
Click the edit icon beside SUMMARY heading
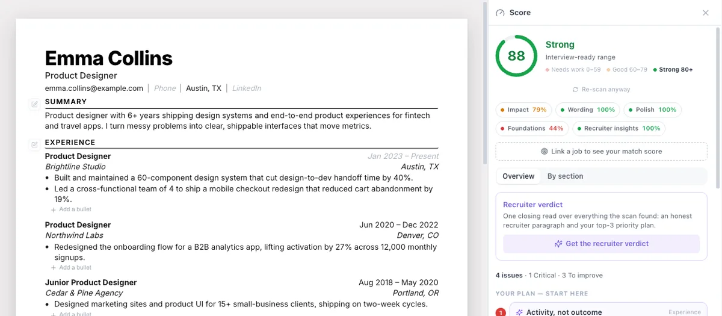pyautogui.click(x=34, y=104)
